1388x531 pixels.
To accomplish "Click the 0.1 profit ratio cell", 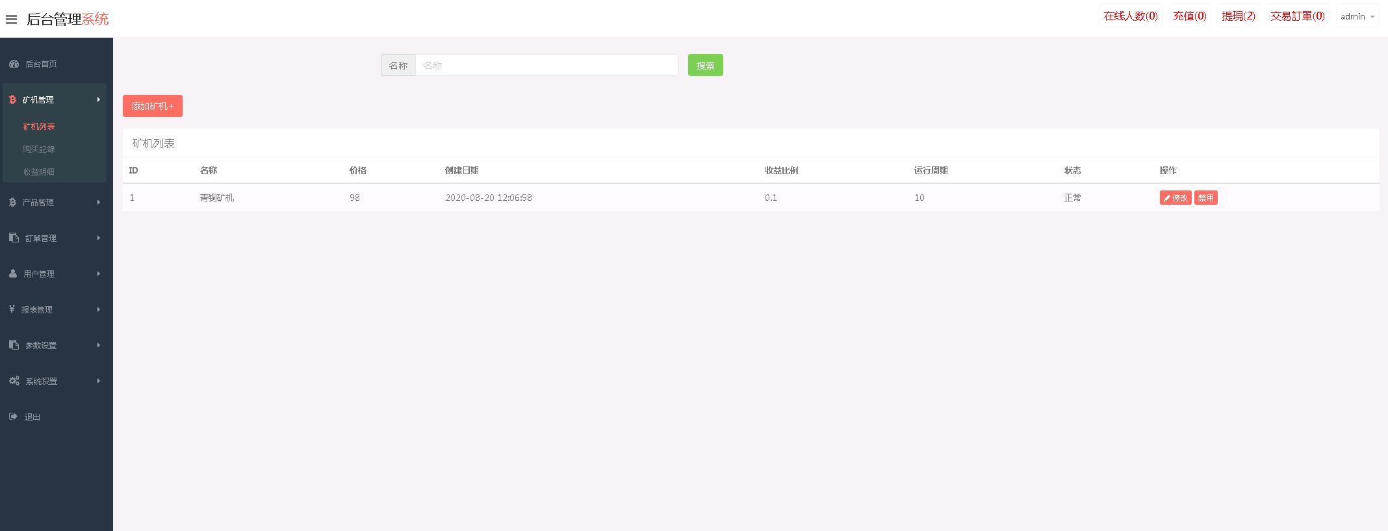I will pyautogui.click(x=771, y=198).
